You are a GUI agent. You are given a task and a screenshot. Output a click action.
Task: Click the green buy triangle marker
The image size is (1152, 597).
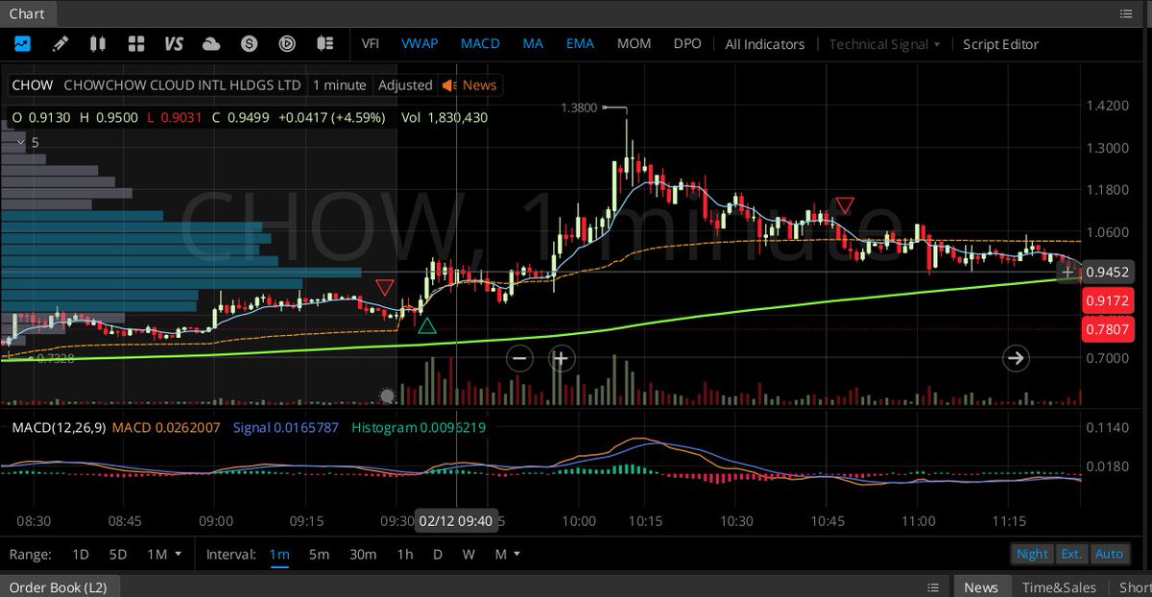pos(427,326)
